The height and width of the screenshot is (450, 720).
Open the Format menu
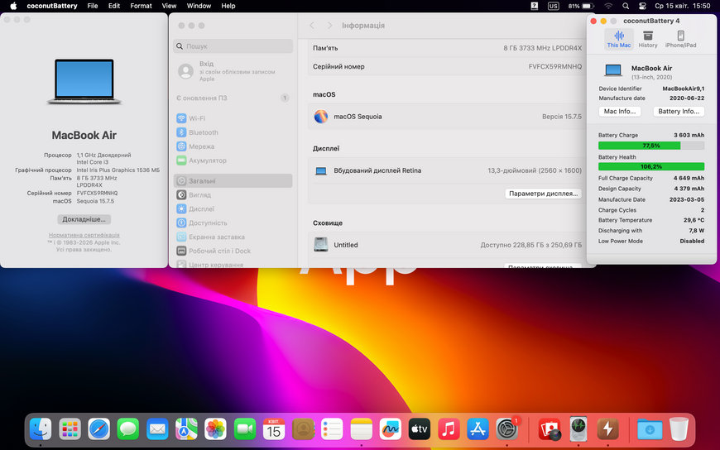[x=141, y=6]
